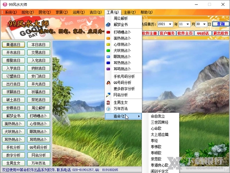230x173 pixels.
Task: Click the QQ penguin icon in the menu
Action: [x=108, y=83]
